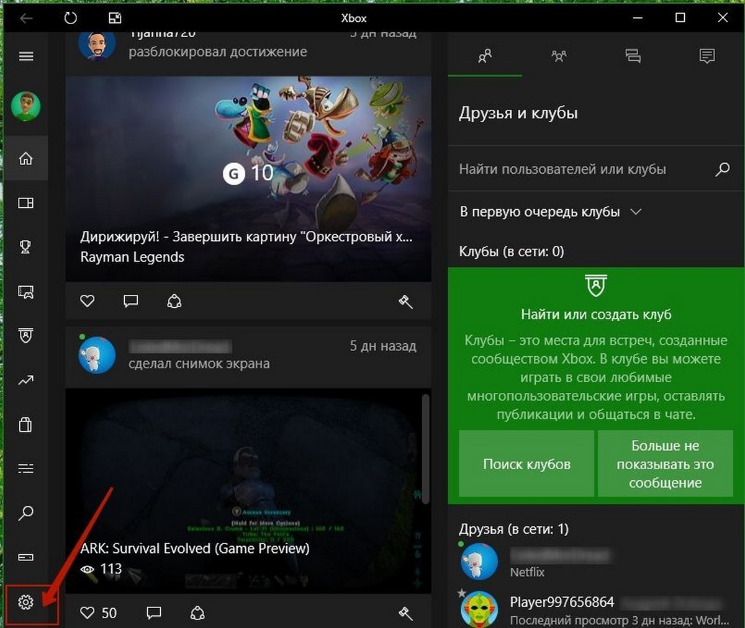Maximize the Xbox window

680,18
